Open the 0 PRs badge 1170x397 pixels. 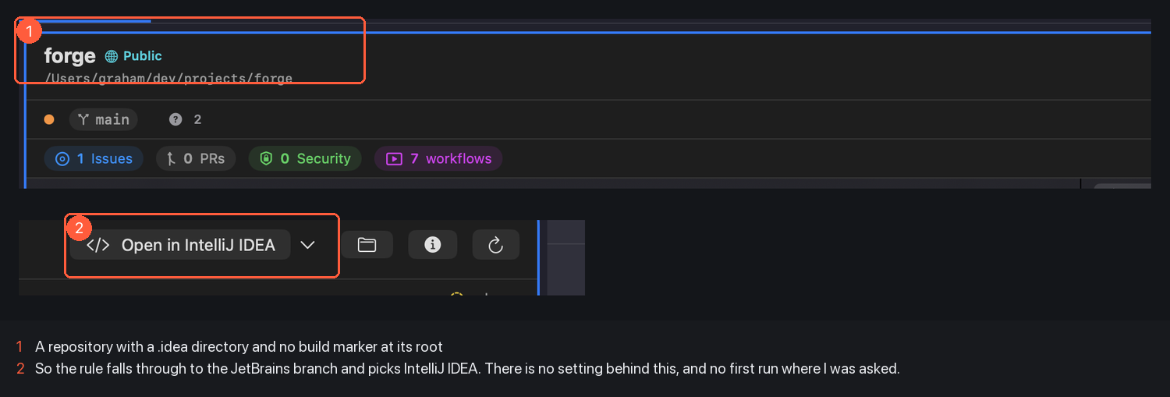[196, 158]
